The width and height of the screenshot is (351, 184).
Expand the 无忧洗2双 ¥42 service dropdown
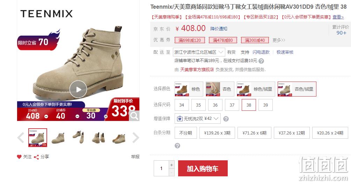pyautogui.click(x=197, y=118)
